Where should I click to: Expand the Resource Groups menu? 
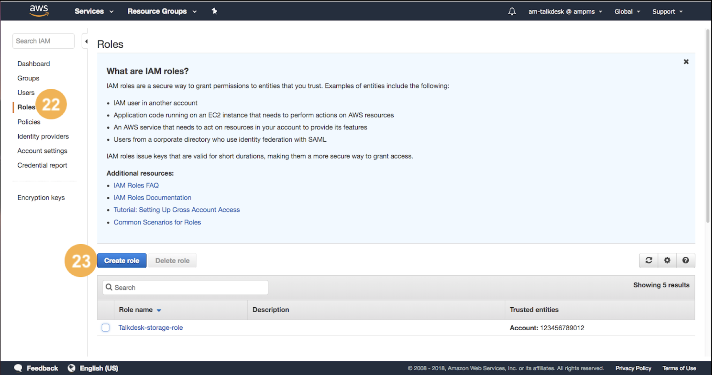point(162,11)
